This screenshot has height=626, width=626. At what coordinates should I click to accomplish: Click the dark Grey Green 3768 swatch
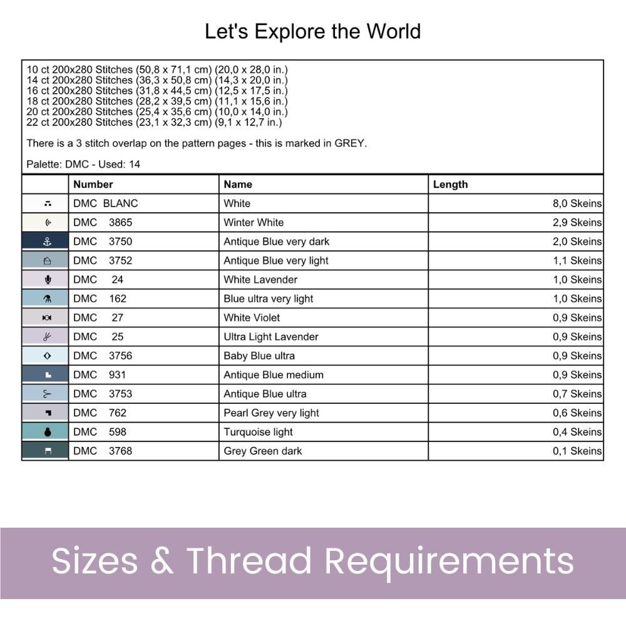(x=45, y=451)
